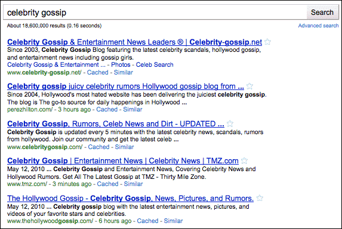Viewport: 342px width, 229px height.
Task: Click the '6 hours ago' timestamp
Action: pos(115,221)
